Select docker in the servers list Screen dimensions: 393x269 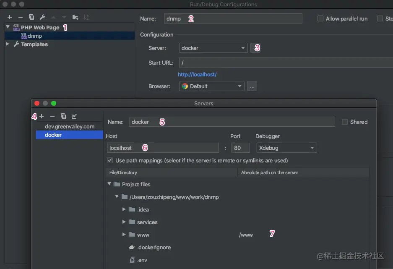pos(70,135)
